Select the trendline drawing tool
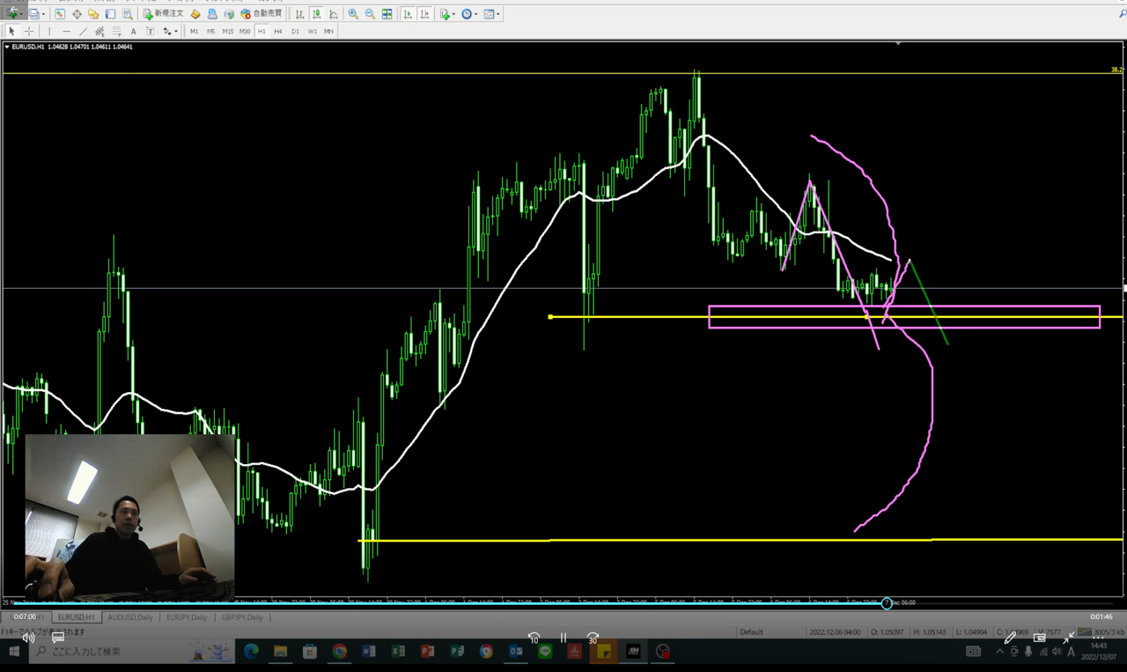This screenshot has width=1127, height=672. pos(83,31)
